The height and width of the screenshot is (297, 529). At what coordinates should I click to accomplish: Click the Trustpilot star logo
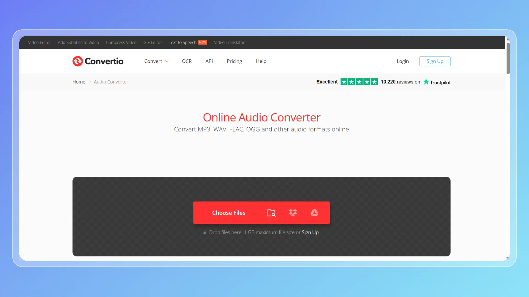pyautogui.click(x=426, y=82)
